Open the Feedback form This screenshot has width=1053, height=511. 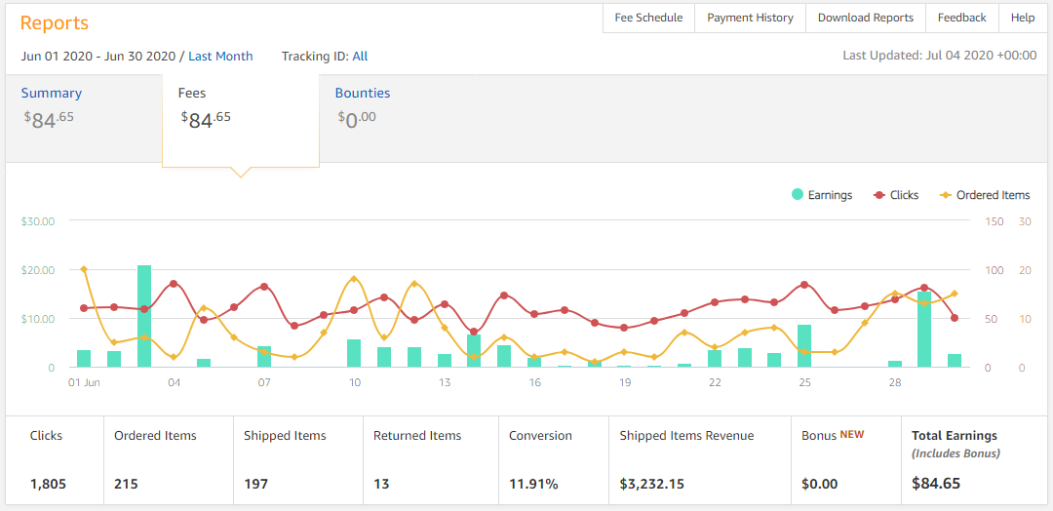tap(961, 19)
